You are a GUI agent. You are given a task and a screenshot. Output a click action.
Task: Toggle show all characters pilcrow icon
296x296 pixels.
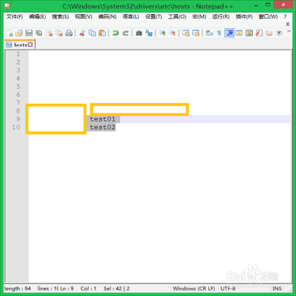click(219, 33)
